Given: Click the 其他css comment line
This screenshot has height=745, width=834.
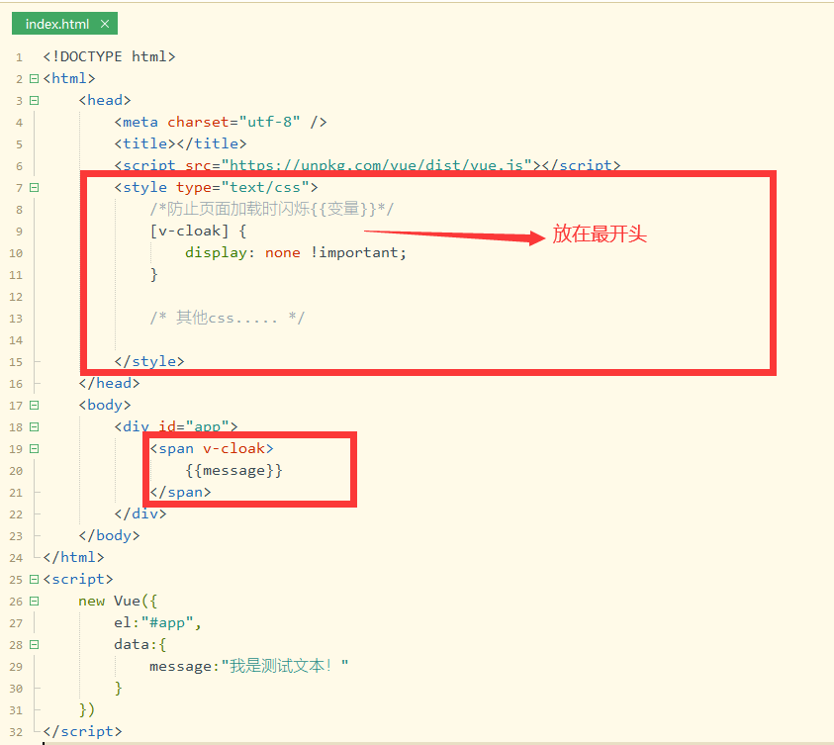Looking at the screenshot, I should point(228,318).
